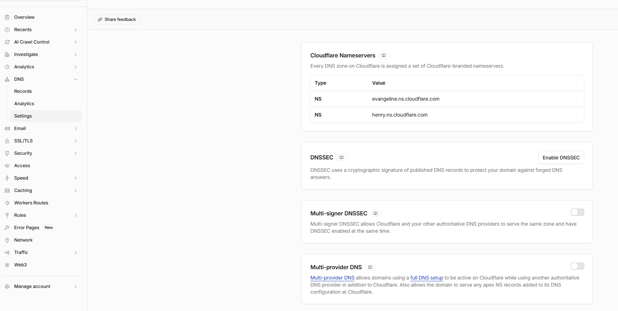The height and width of the screenshot is (311, 618).
Task: Expand the Caching chevron
Action: pos(76,191)
